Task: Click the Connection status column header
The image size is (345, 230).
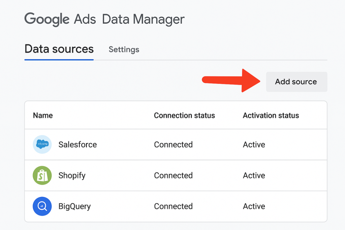Action: 184,116
